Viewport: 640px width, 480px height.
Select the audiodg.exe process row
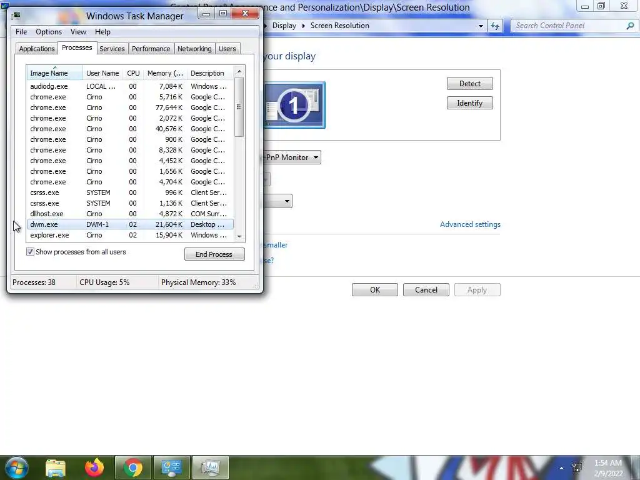pos(130,86)
